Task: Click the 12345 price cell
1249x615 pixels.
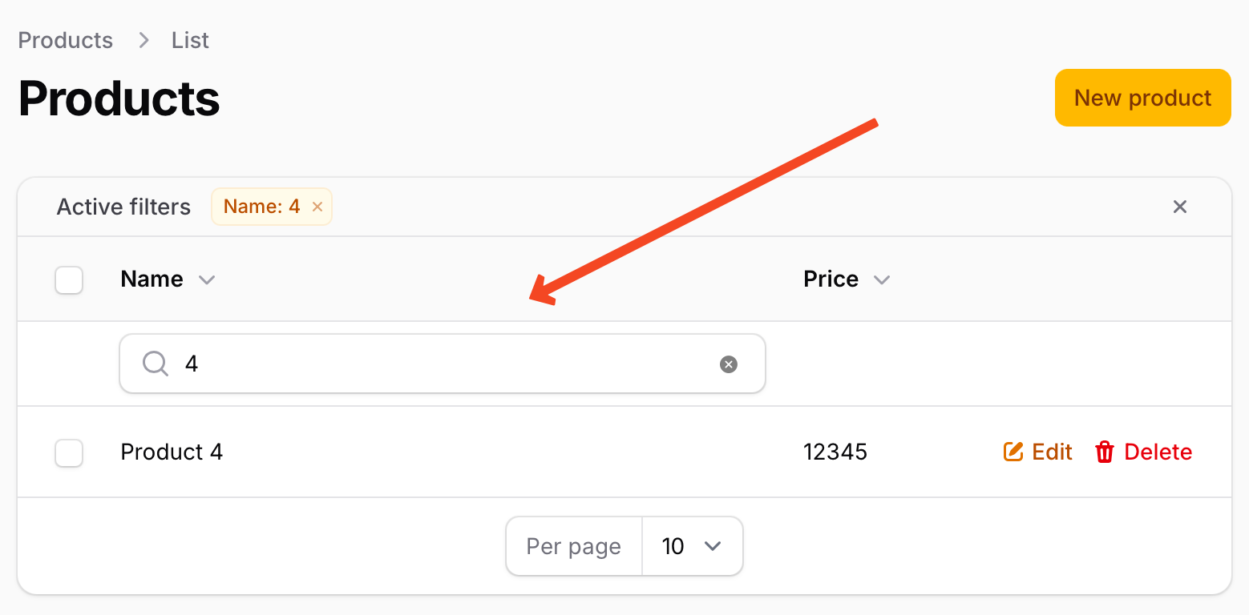Action: [835, 452]
